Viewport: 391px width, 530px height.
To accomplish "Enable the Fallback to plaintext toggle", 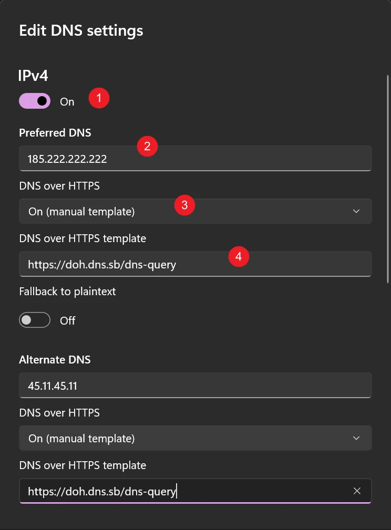I will pyautogui.click(x=35, y=320).
